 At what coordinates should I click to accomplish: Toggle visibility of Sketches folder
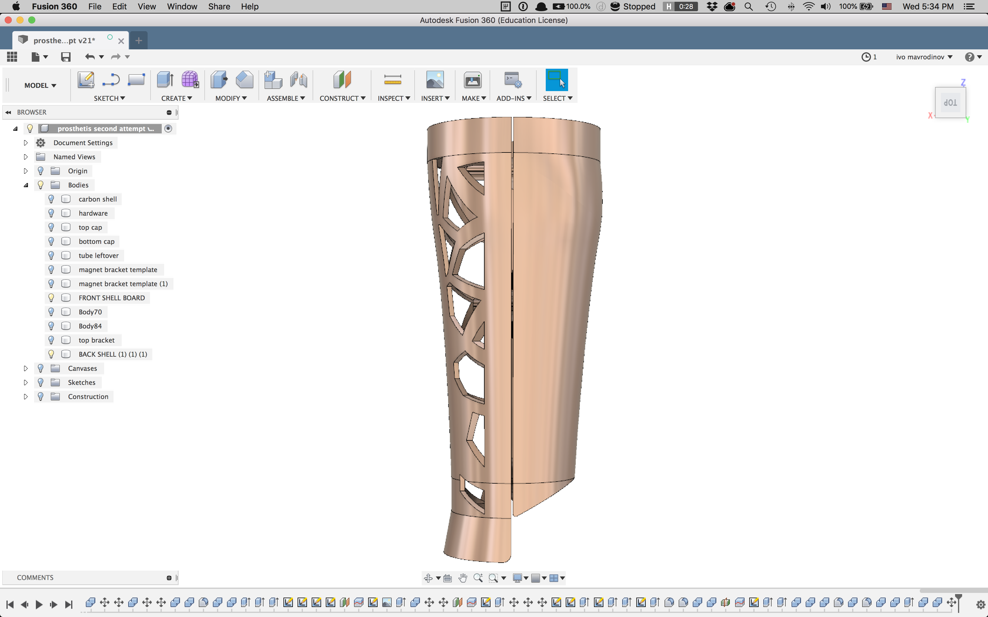pyautogui.click(x=40, y=382)
